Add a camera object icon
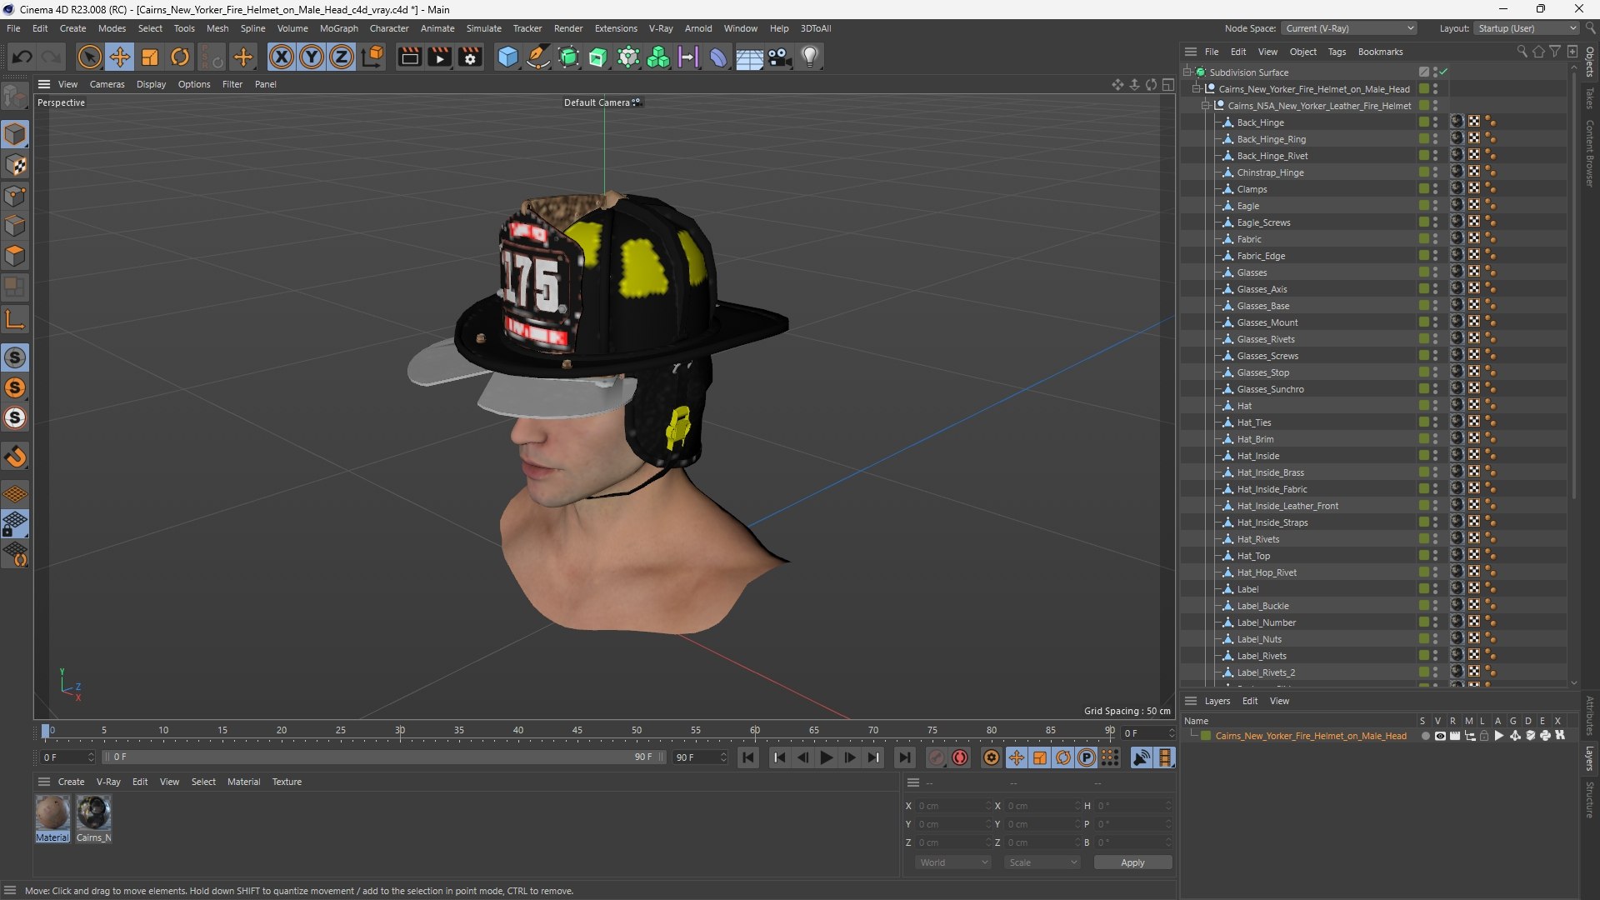Image resolution: width=1600 pixels, height=900 pixels. pos(780,57)
